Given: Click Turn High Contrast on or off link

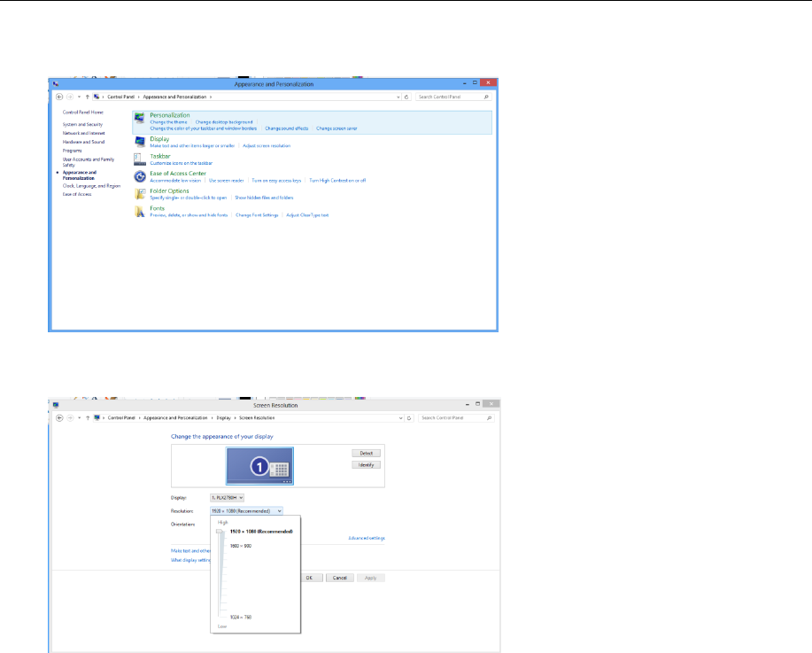Looking at the screenshot, I should pos(337,181).
